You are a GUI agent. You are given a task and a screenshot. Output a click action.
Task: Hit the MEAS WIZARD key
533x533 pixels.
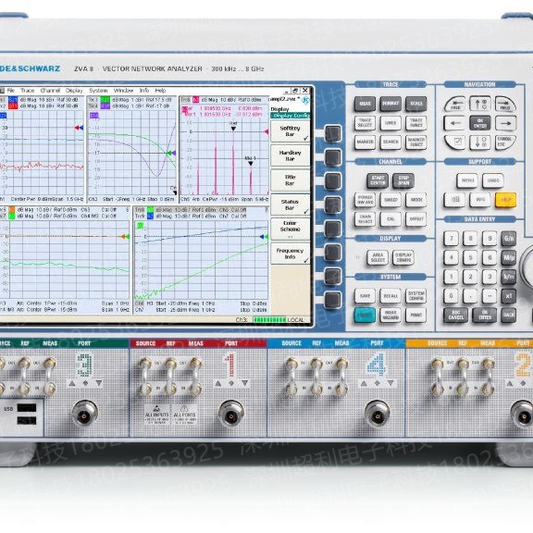390,316
